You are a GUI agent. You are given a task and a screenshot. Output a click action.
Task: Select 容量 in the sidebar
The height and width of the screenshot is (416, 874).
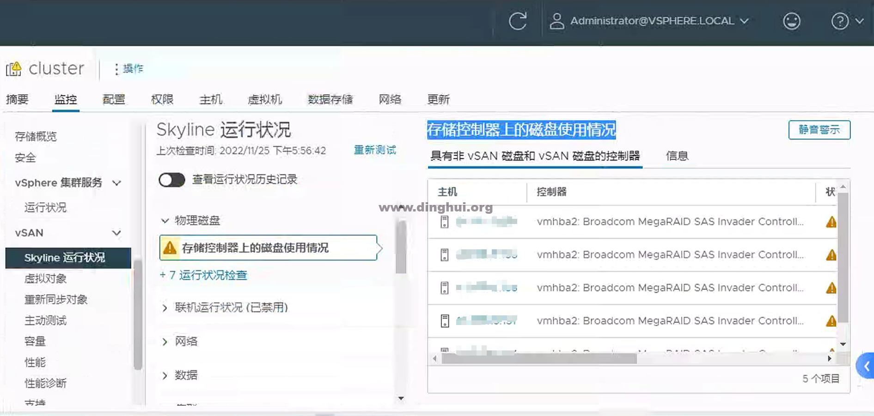pyautogui.click(x=35, y=341)
